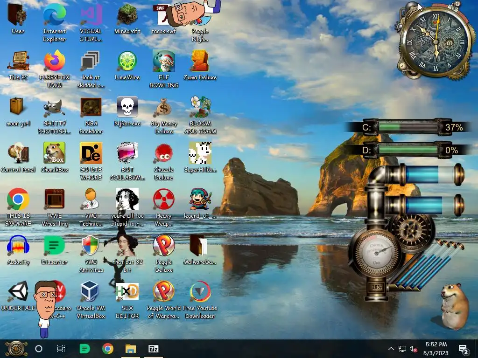The height and width of the screenshot is (358, 478).
Task: Click the CPU gauge dial widget
Action: [377, 252]
